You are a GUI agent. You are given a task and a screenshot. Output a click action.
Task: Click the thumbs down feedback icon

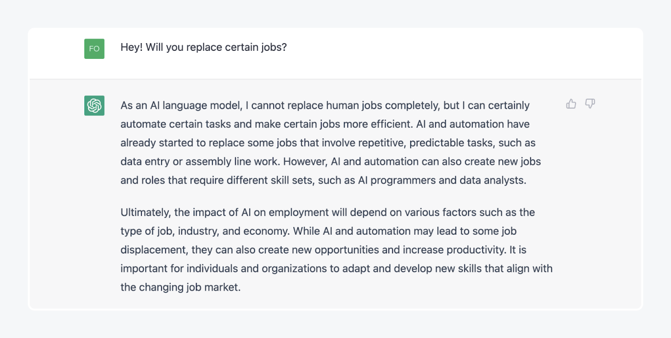click(x=590, y=104)
